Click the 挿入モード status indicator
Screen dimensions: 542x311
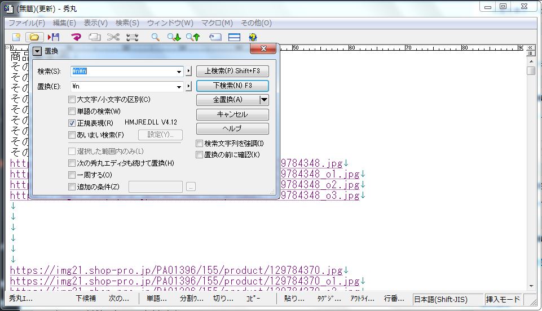(x=503, y=299)
